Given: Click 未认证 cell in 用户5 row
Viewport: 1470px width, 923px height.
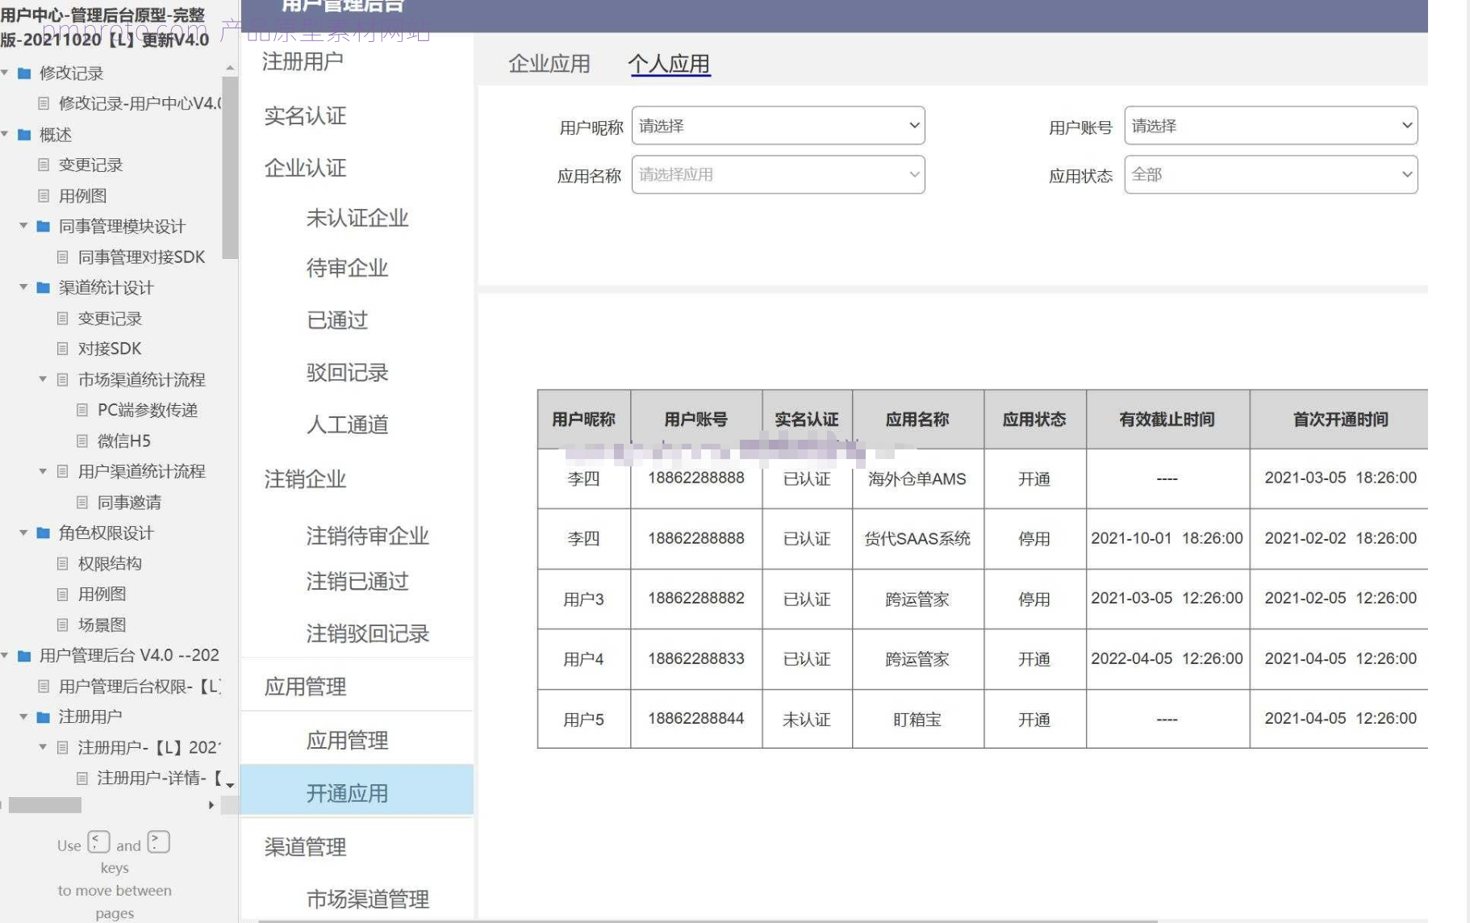Looking at the screenshot, I should tap(807, 720).
